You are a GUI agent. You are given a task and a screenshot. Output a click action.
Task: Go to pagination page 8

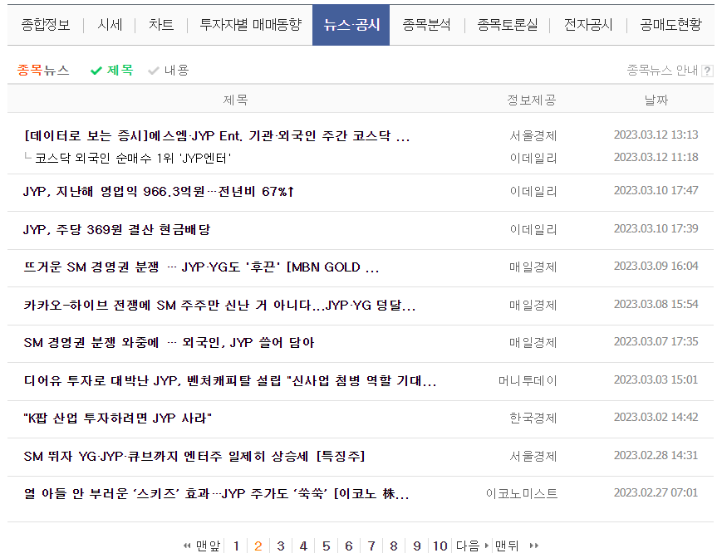[x=394, y=546]
